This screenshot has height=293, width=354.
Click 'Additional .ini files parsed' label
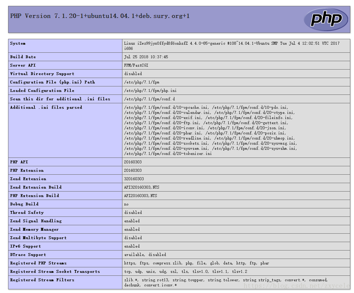(46, 107)
